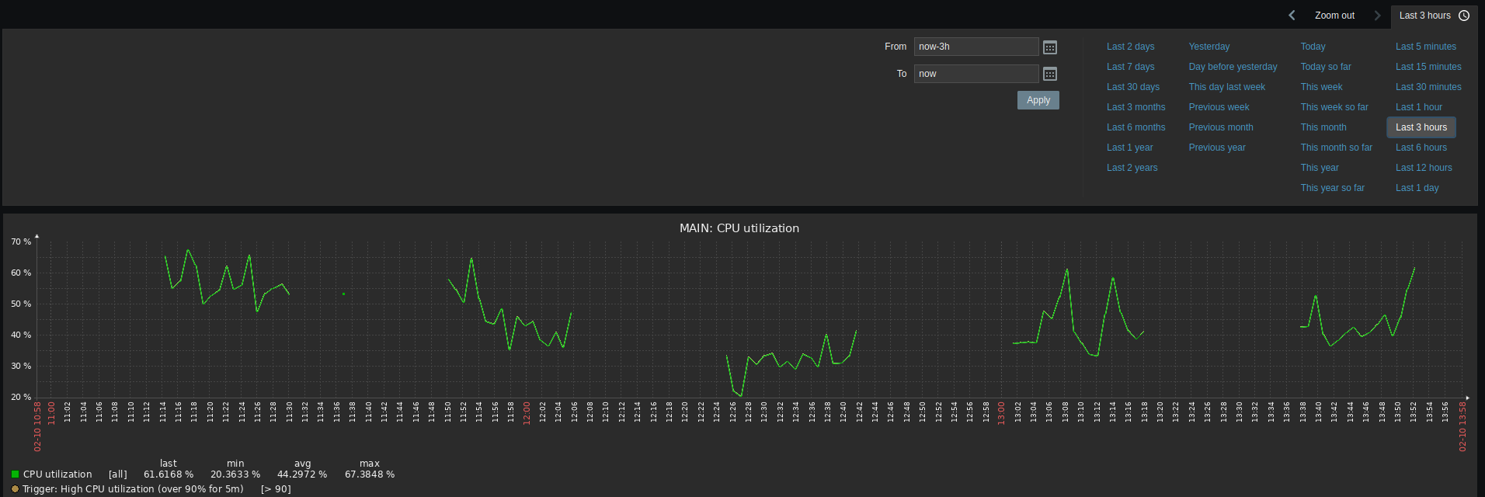1485x497 pixels.
Task: Open the To date calendar picker
Action: [1049, 75]
